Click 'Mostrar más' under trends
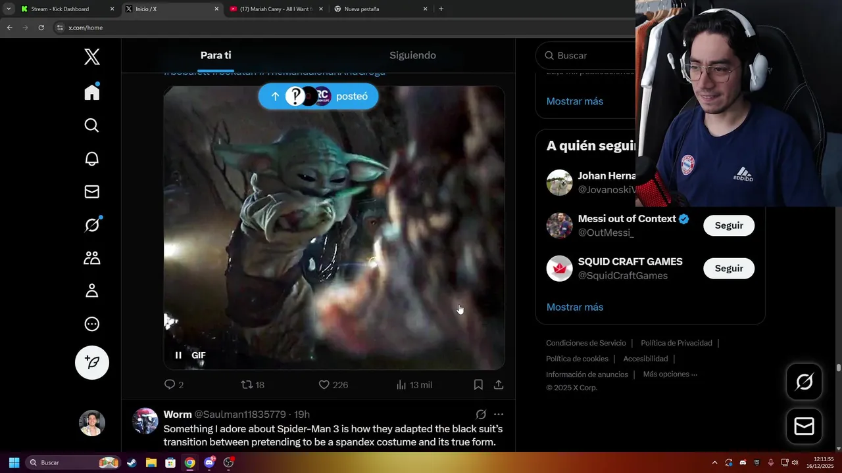Screen dimensions: 842x473 point(574,101)
